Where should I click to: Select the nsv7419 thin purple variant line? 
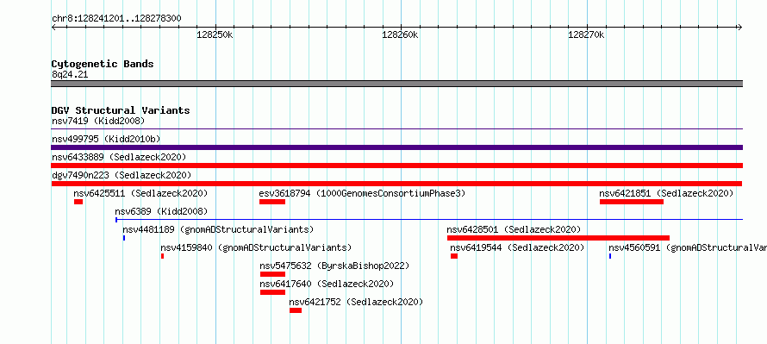(397, 128)
